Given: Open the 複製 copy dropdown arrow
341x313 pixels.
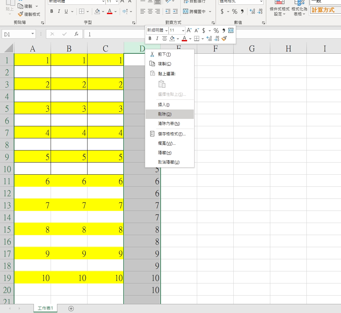Looking at the screenshot, I should tap(37, 6).
